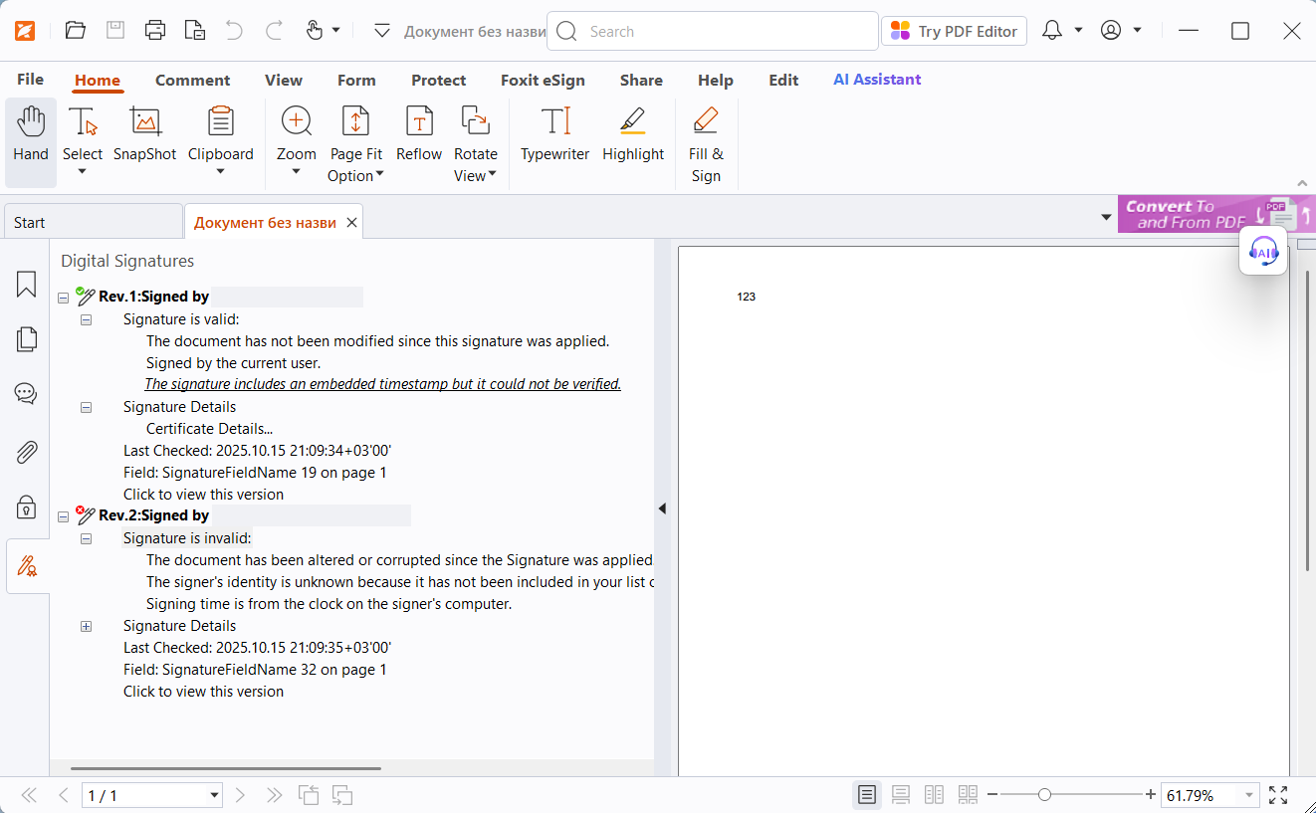Open the Comments sidebar panel
The height and width of the screenshot is (813, 1316).
pyautogui.click(x=27, y=393)
